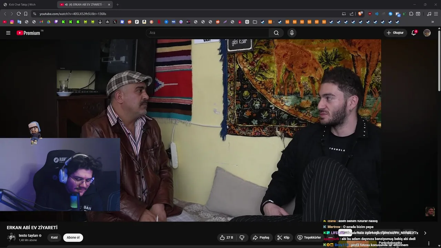
Task: Close the ERKAN ABİ YouTube tab
Action: 109,4
